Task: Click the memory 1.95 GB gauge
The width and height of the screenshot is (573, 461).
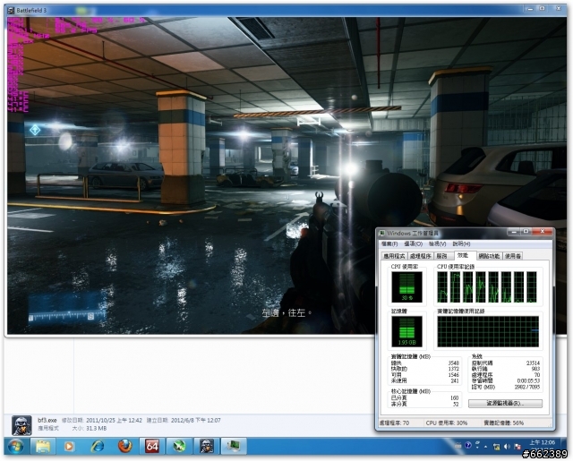Action: (406, 332)
